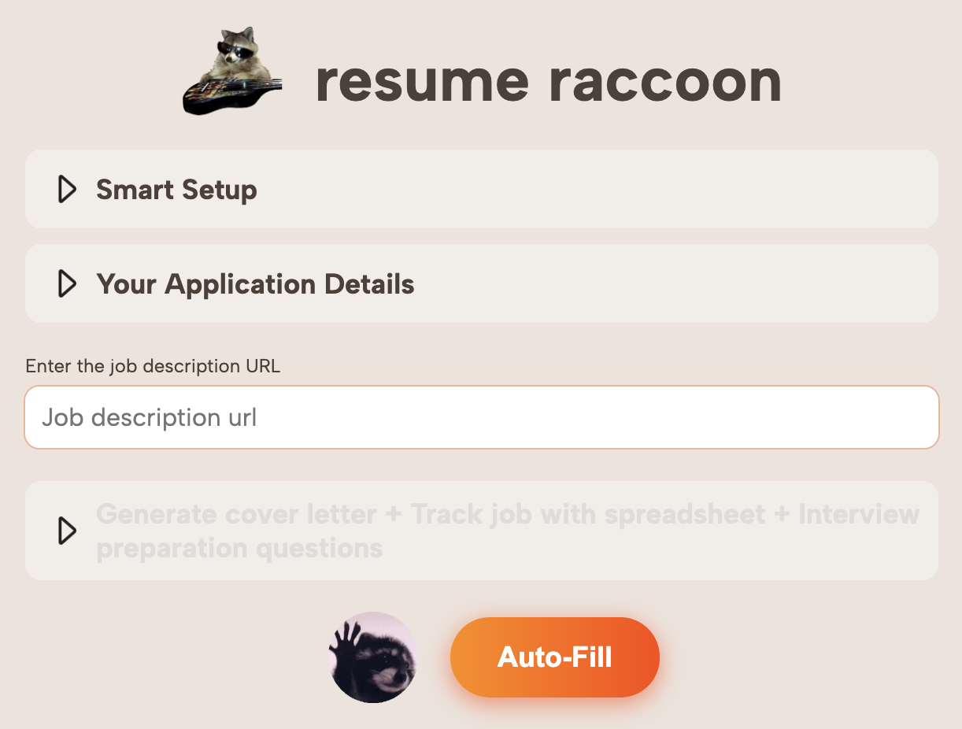Screen dimensions: 962x729
Task: Click the Job description url placeholder text
Action: (x=149, y=417)
